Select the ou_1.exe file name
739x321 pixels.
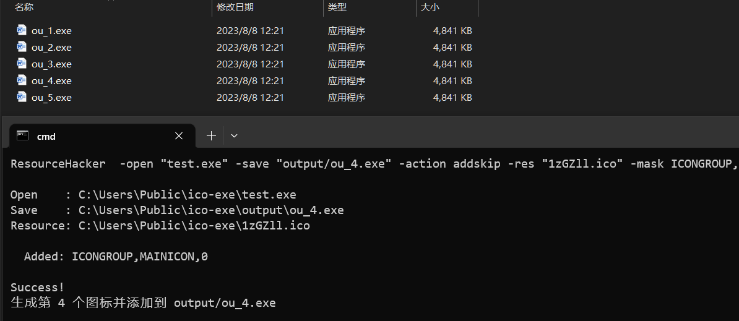click(51, 30)
